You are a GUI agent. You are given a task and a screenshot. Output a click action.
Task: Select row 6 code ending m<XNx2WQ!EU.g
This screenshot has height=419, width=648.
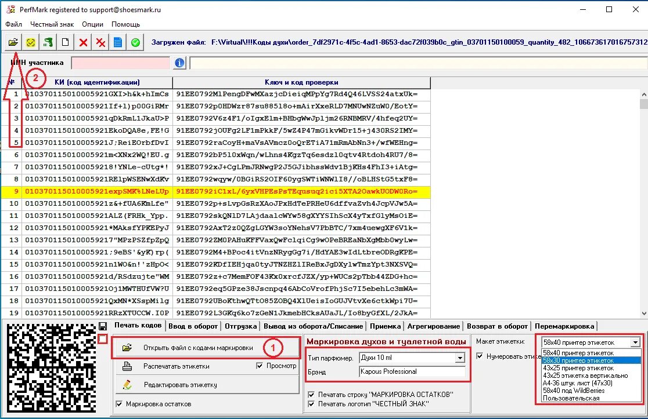97,155
